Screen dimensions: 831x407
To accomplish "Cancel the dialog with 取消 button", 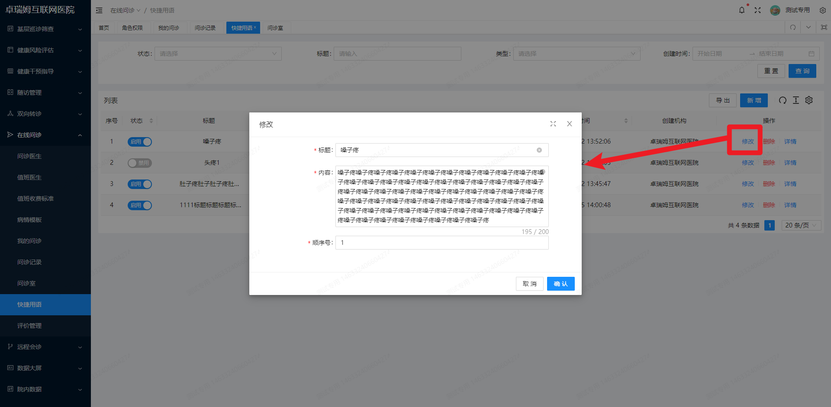I will tap(529, 284).
